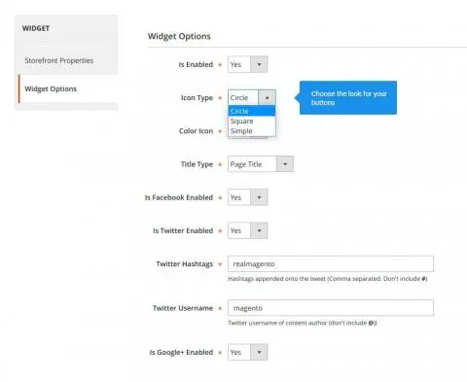Choose Square from Icon Type list
Viewport: 467px width, 382px height.
coord(252,122)
